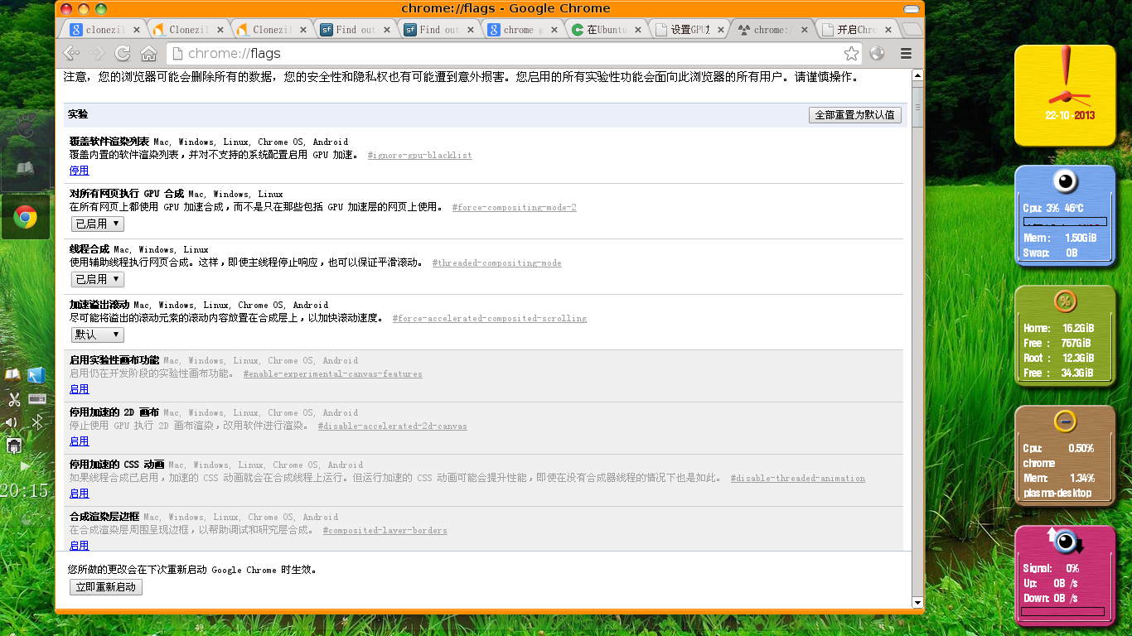Open the scissors clipboard tray icon
Screen dimensions: 1132x636
coord(13,400)
